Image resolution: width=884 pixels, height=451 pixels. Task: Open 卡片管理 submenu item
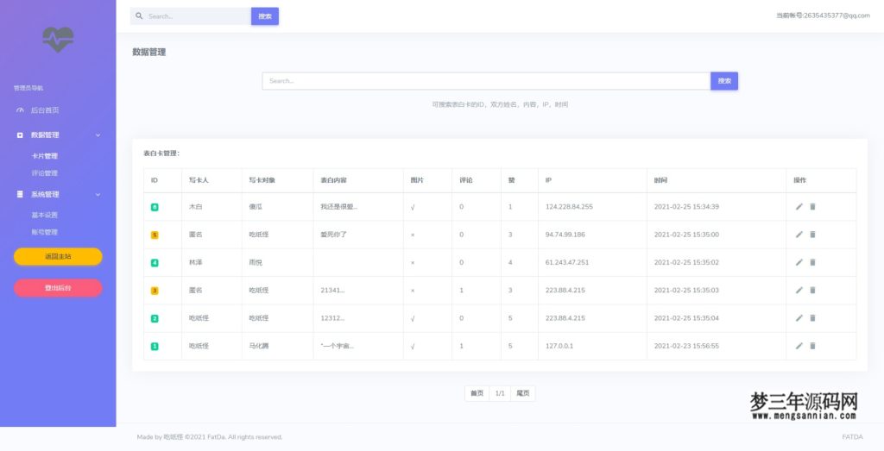(45, 156)
